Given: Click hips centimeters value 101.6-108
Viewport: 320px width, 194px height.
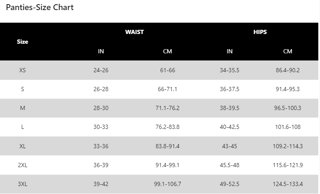Looking at the screenshot, I should (x=288, y=127).
